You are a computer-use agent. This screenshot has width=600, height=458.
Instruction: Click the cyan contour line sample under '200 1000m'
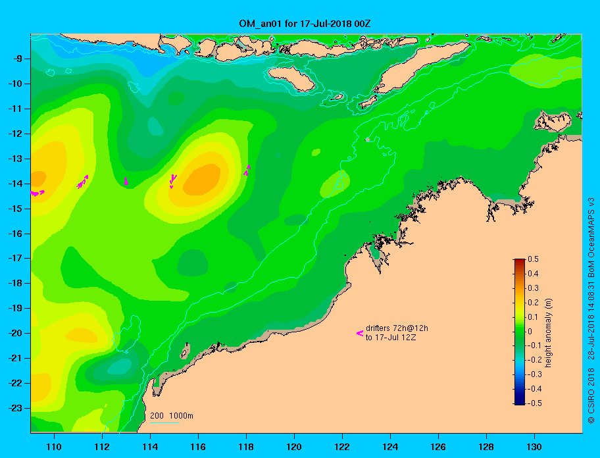[x=164, y=422]
